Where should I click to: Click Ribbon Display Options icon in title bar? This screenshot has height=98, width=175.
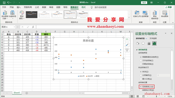(151, 3)
